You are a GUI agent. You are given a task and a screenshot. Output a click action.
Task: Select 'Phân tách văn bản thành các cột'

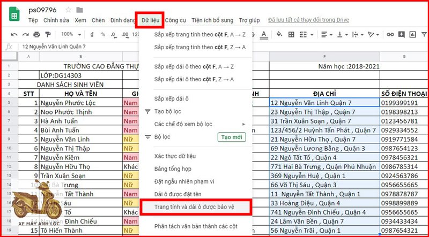[x=196, y=226]
